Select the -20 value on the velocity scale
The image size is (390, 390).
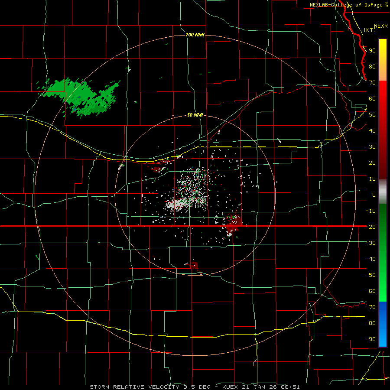(x=370, y=227)
